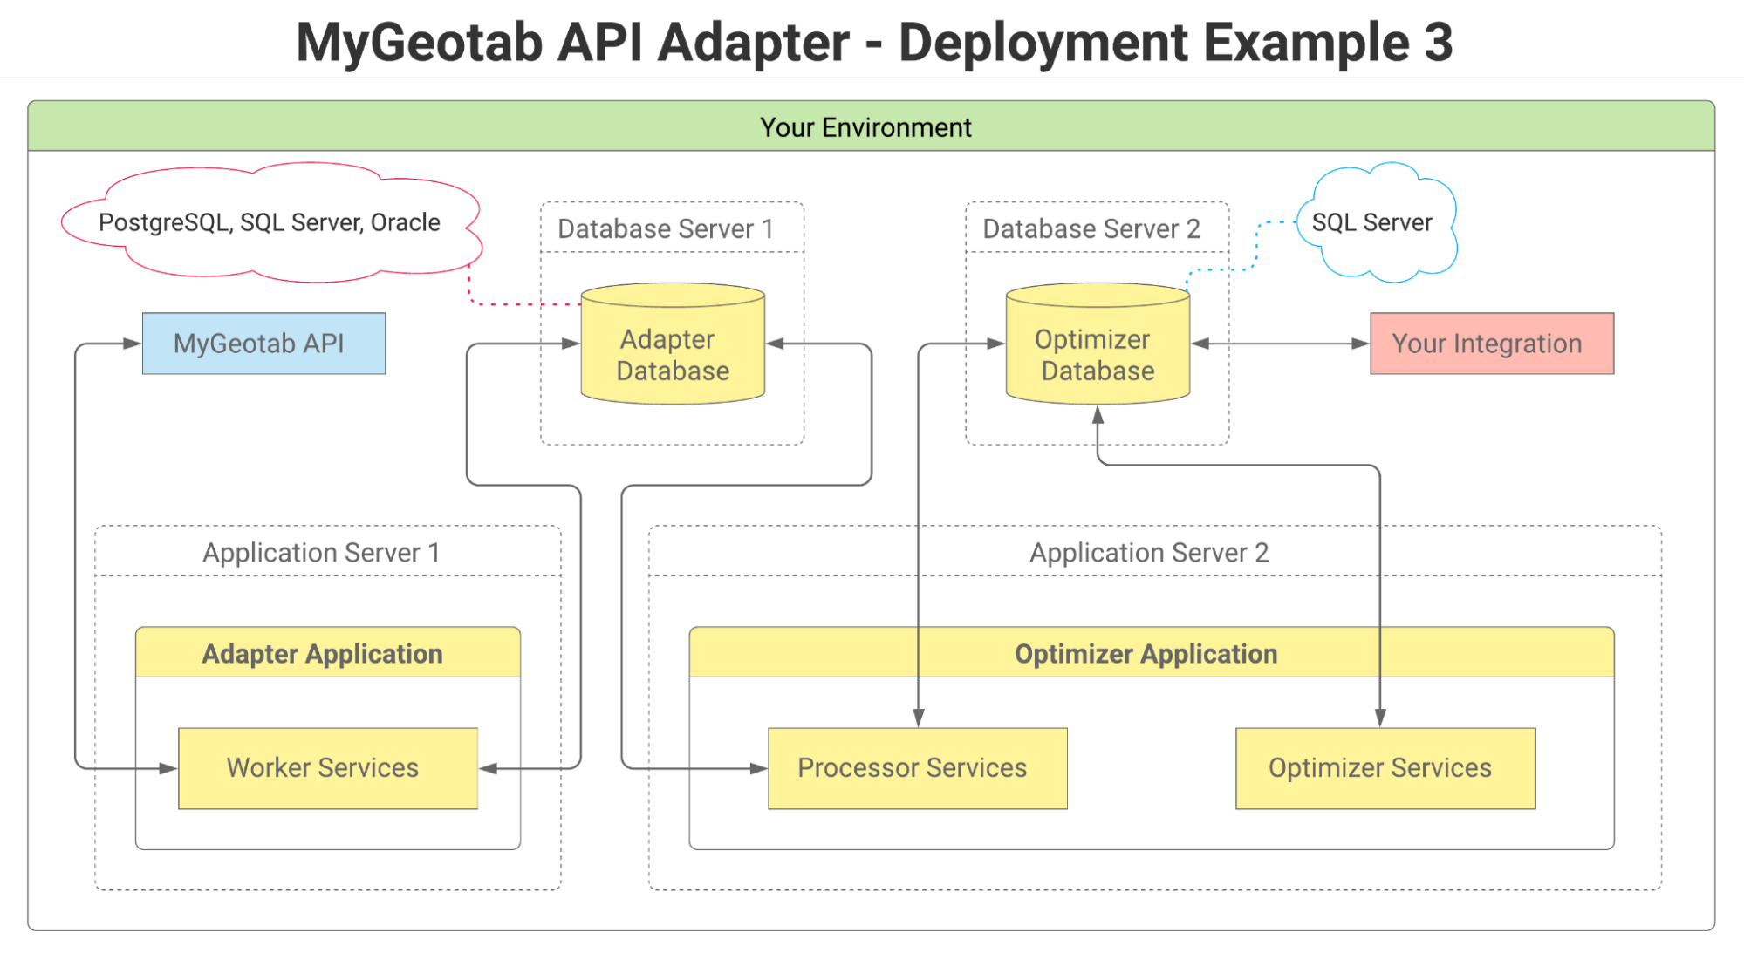Select the Optimizer Database cylinder icon

pos(1097,344)
